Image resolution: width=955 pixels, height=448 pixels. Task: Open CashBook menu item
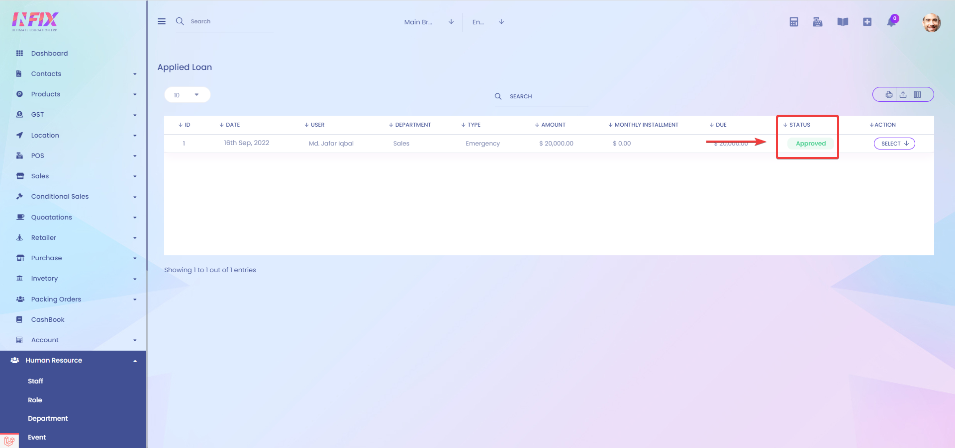click(x=48, y=319)
